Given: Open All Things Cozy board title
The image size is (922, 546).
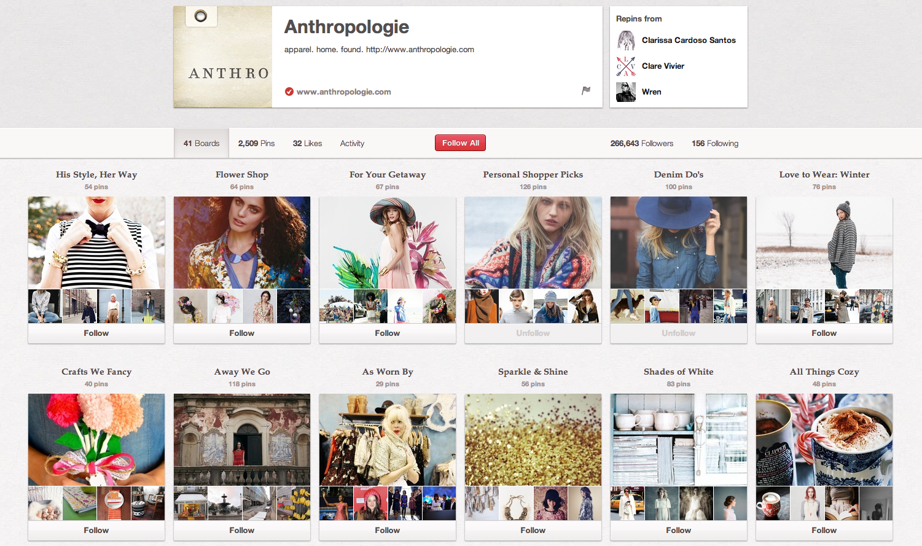Looking at the screenshot, I should pos(824,372).
